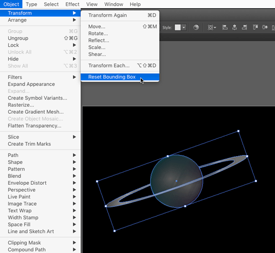Choose Flatten Transparency...
Image resolution: width=275 pixels, height=253 pixels.
[x=40, y=126]
